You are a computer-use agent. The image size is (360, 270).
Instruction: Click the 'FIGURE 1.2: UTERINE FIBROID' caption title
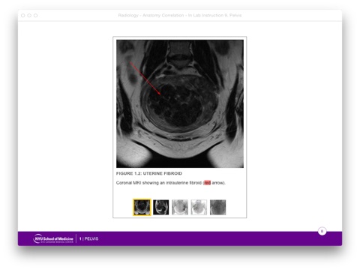149,173
